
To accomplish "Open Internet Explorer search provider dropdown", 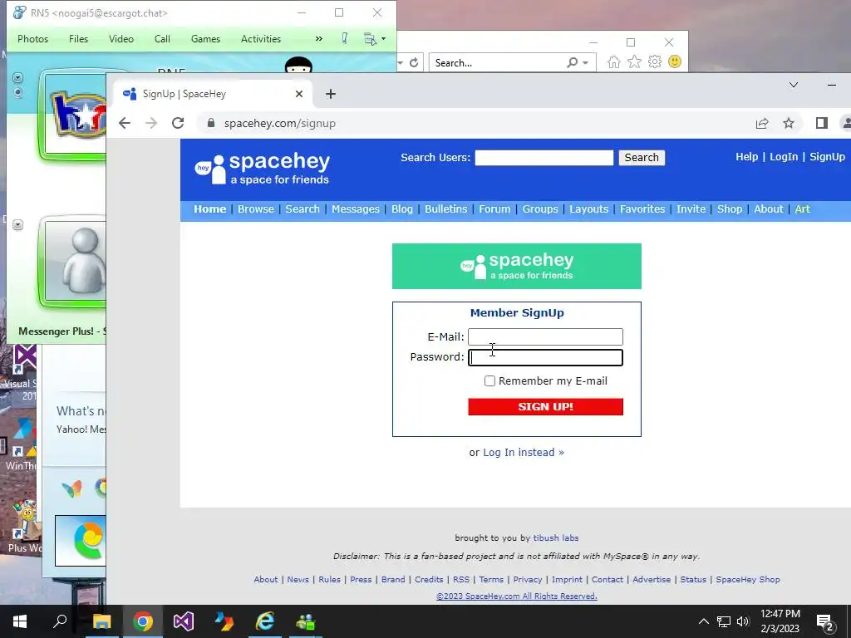I will click(x=586, y=63).
